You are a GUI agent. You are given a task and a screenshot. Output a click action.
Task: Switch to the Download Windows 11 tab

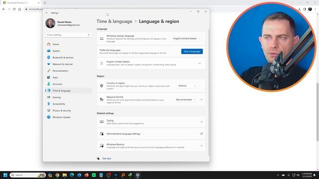[20, 3]
